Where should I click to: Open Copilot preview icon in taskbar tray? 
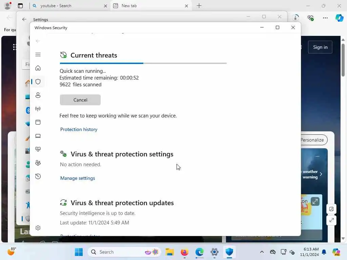coord(336,252)
